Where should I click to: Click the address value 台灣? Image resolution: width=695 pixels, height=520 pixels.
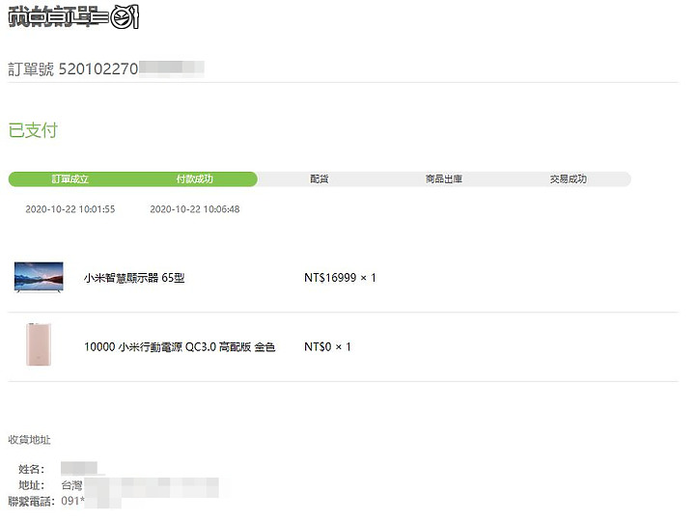coord(71,485)
